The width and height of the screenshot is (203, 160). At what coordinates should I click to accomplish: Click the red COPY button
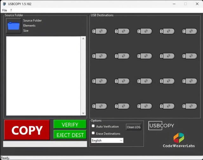click(x=27, y=130)
